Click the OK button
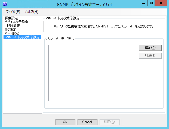This screenshot has height=129, width=169. click(x=65, y=122)
